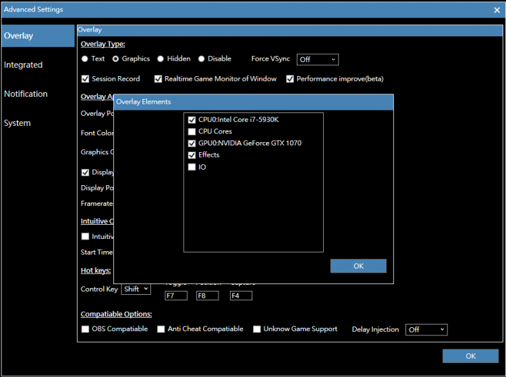Click the F4 hotkey field
Viewport: 506px width, 377px height.
(241, 296)
